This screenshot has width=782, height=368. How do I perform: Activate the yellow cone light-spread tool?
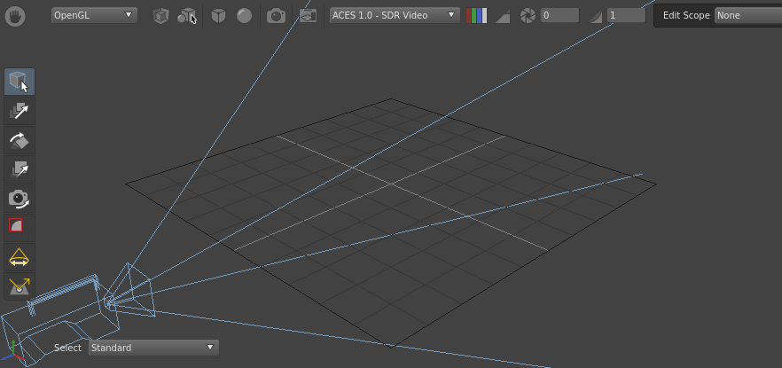(20, 258)
